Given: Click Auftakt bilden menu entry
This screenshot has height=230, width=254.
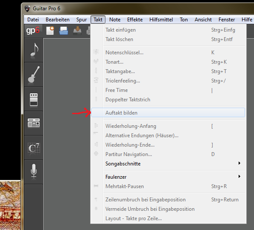Looking at the screenshot, I should pos(168,112).
